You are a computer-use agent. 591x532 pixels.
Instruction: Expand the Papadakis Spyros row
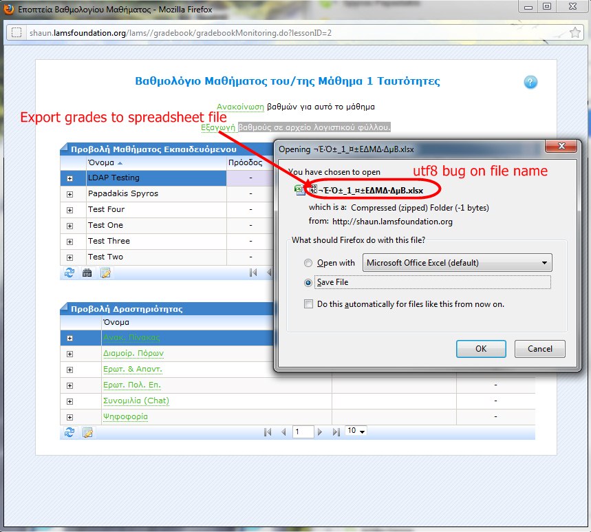click(69, 194)
